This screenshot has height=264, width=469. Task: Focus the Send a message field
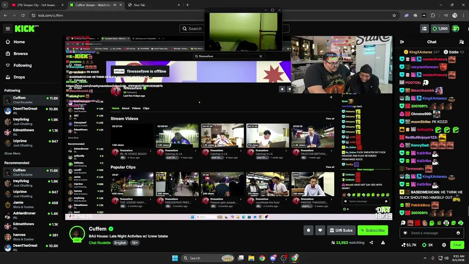coord(432,233)
